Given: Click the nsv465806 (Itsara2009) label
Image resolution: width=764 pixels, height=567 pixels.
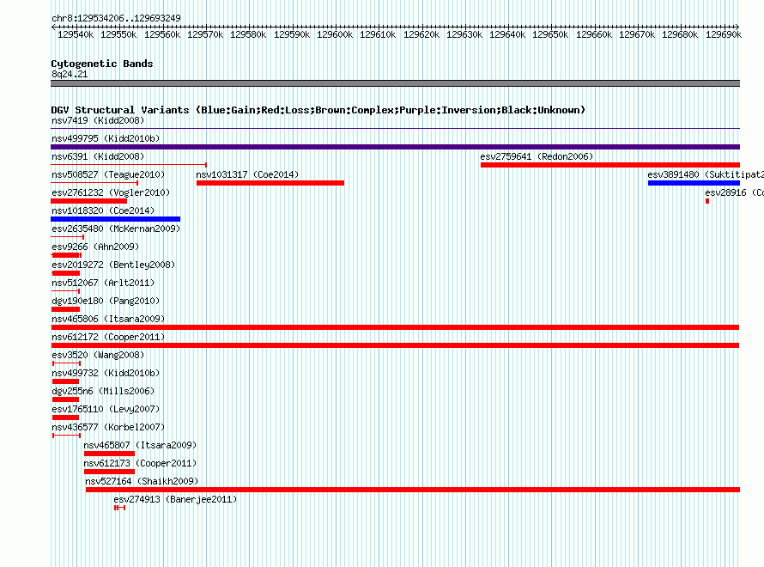Looking at the screenshot, I should (108, 319).
